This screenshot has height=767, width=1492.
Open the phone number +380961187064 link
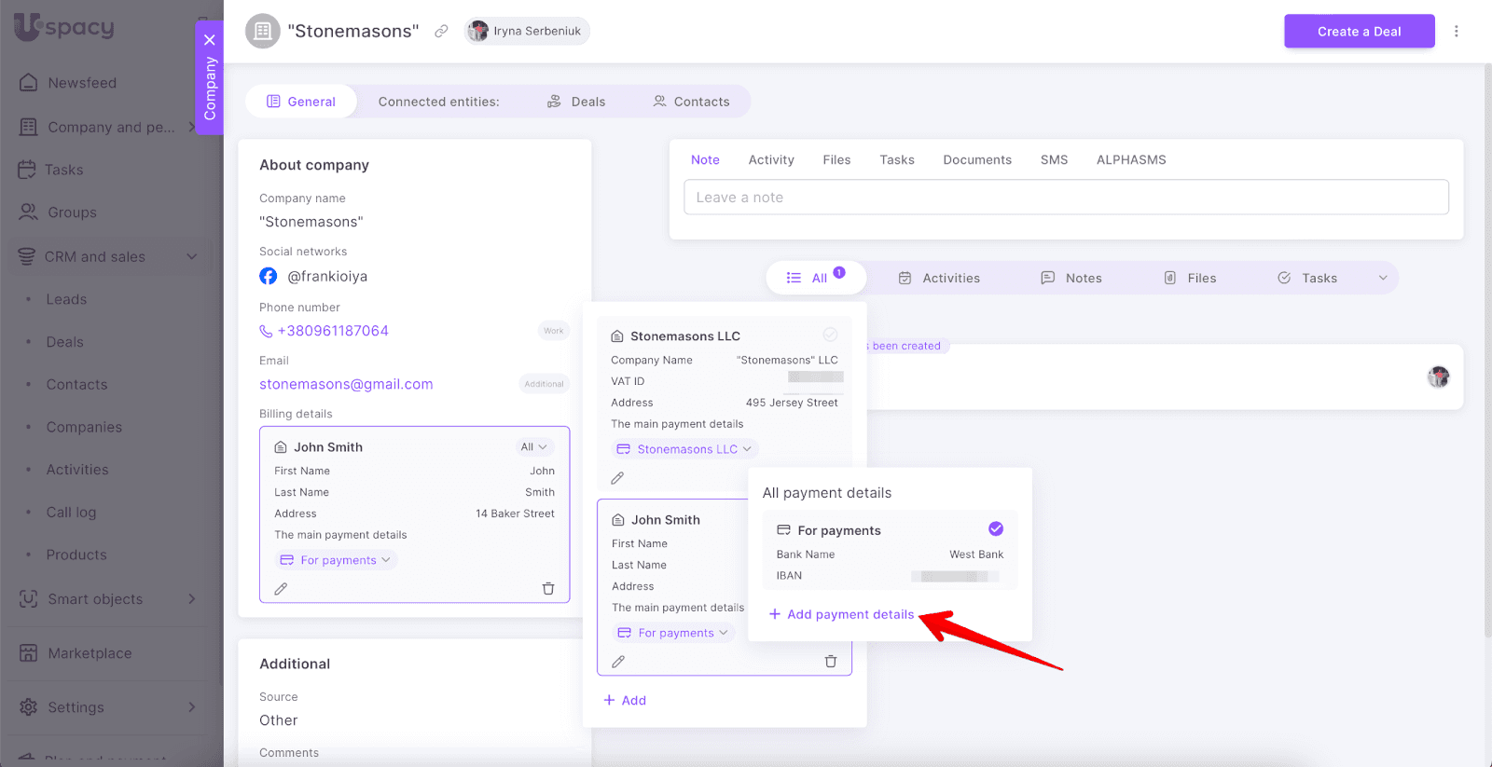pyautogui.click(x=333, y=331)
